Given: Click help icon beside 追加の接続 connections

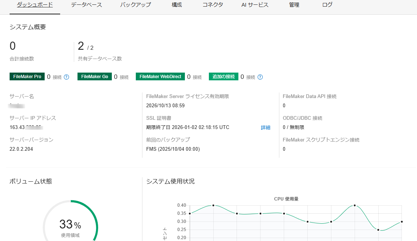Looking at the screenshot, I should coord(260,77).
